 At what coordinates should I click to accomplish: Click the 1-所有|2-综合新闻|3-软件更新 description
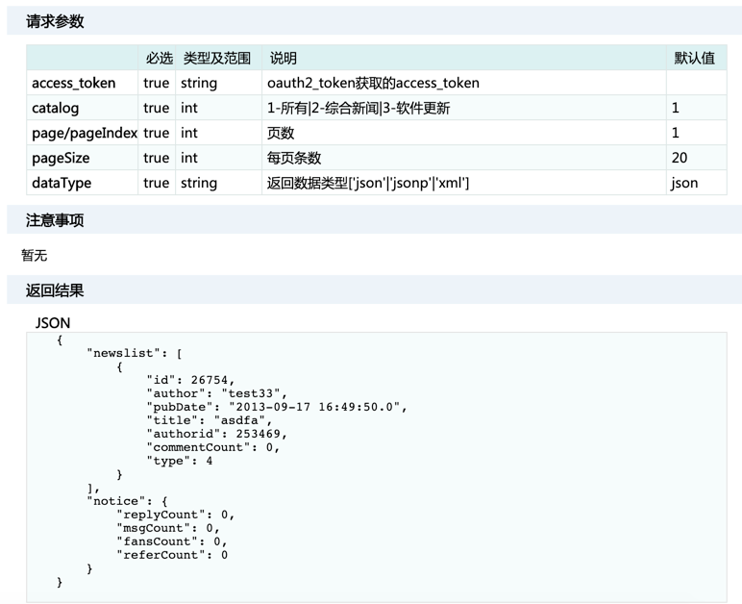click(359, 109)
